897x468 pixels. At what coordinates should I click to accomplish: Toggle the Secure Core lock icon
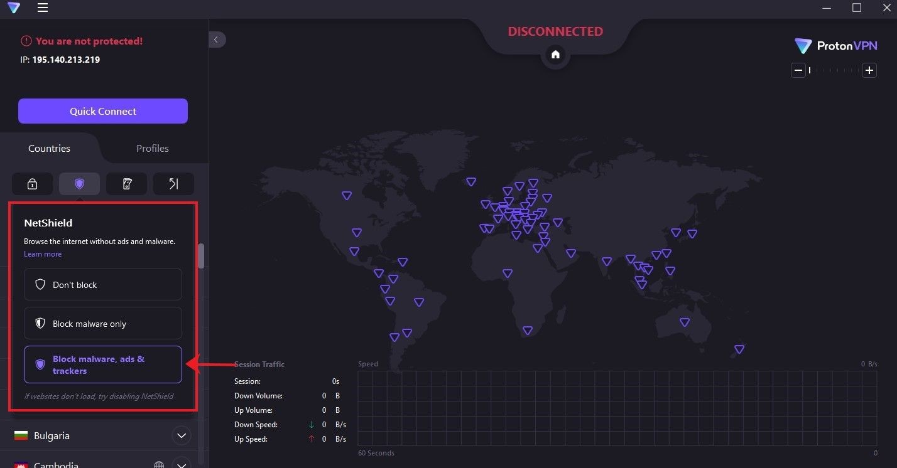click(x=32, y=184)
